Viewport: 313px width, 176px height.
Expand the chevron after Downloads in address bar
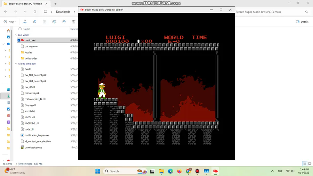(74, 12)
